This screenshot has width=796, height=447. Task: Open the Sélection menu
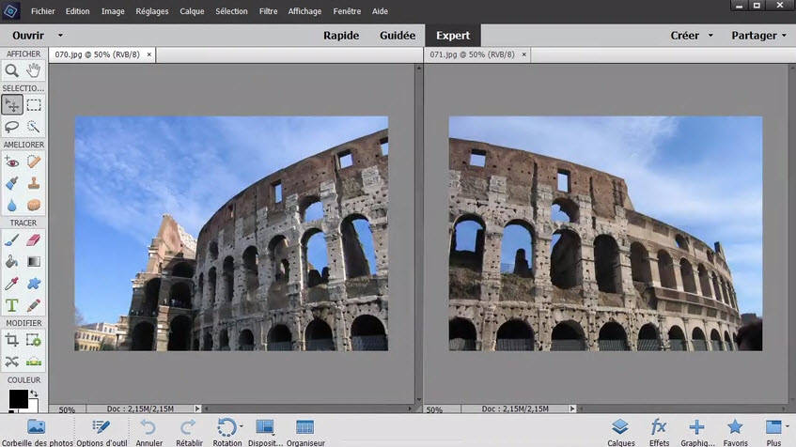pyautogui.click(x=231, y=11)
